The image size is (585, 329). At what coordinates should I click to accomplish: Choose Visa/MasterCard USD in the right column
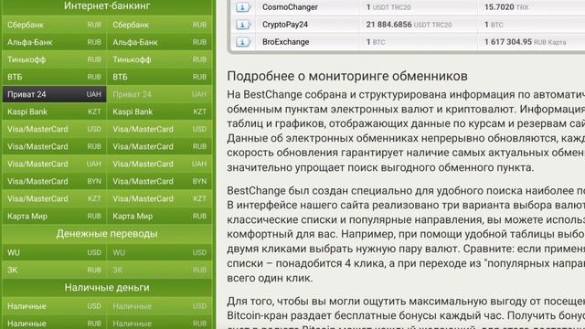click(159, 129)
